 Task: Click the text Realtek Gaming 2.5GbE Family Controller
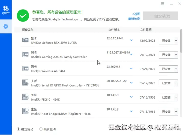point(59,57)
